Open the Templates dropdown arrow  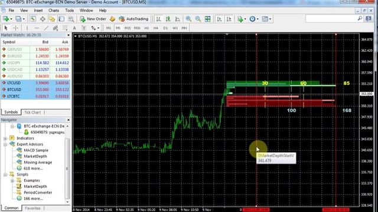[271, 19]
